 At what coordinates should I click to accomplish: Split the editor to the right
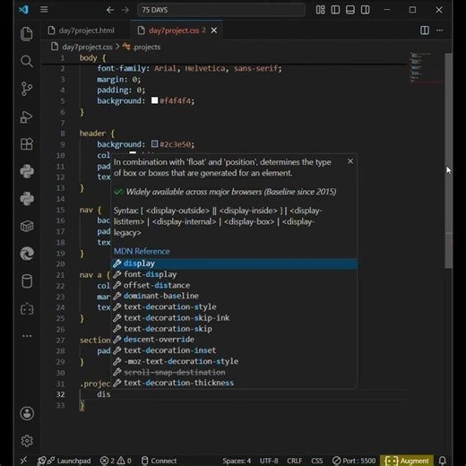point(425,30)
